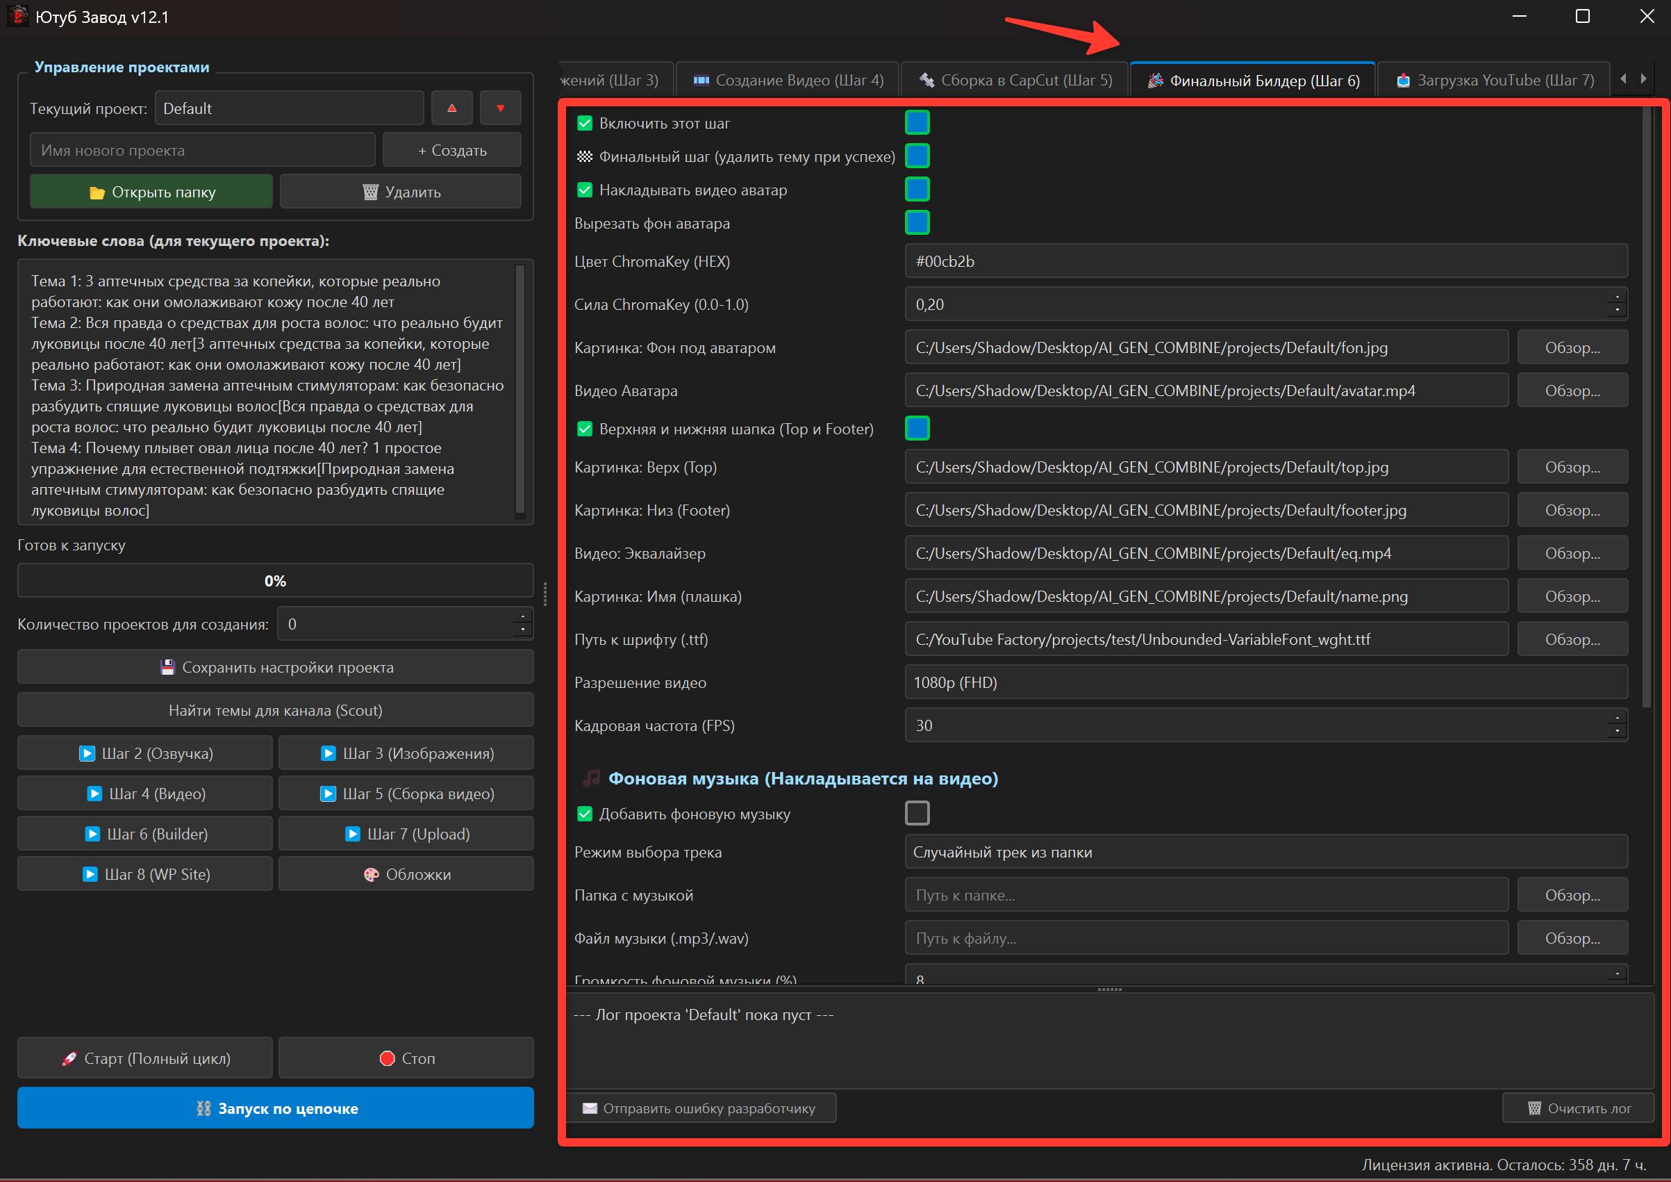Click the Файл музыки path field
1671x1182 pixels.
point(1206,938)
